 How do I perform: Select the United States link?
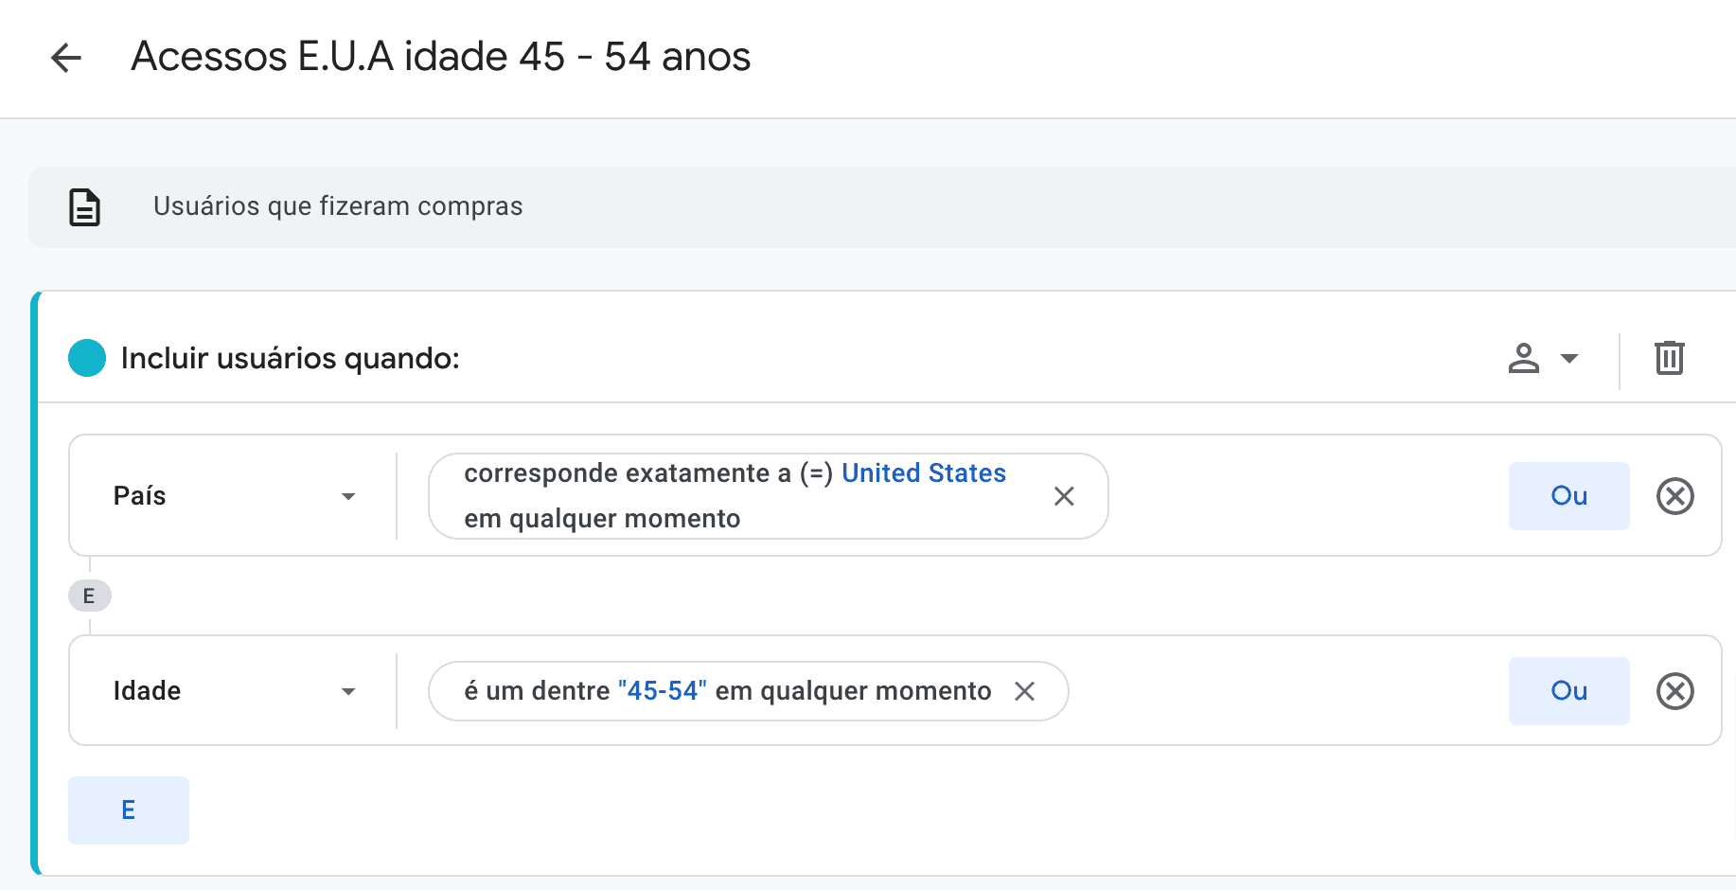pyautogui.click(x=924, y=472)
